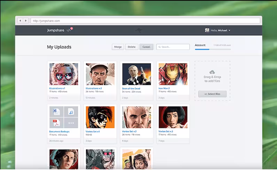This screenshot has width=277, height=170.
Task: Click the '2 minutes' timestamp
Action: tap(54, 98)
